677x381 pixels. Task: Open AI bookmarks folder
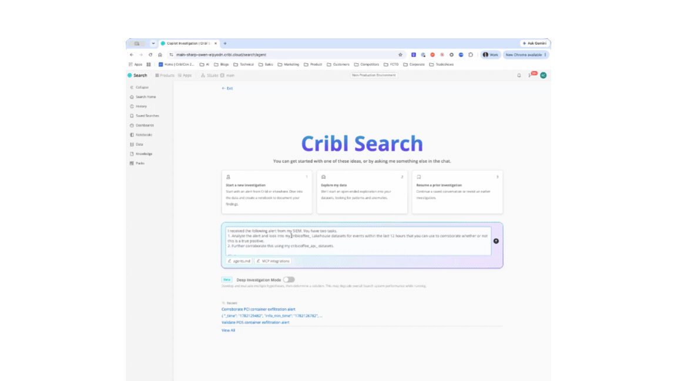(205, 64)
